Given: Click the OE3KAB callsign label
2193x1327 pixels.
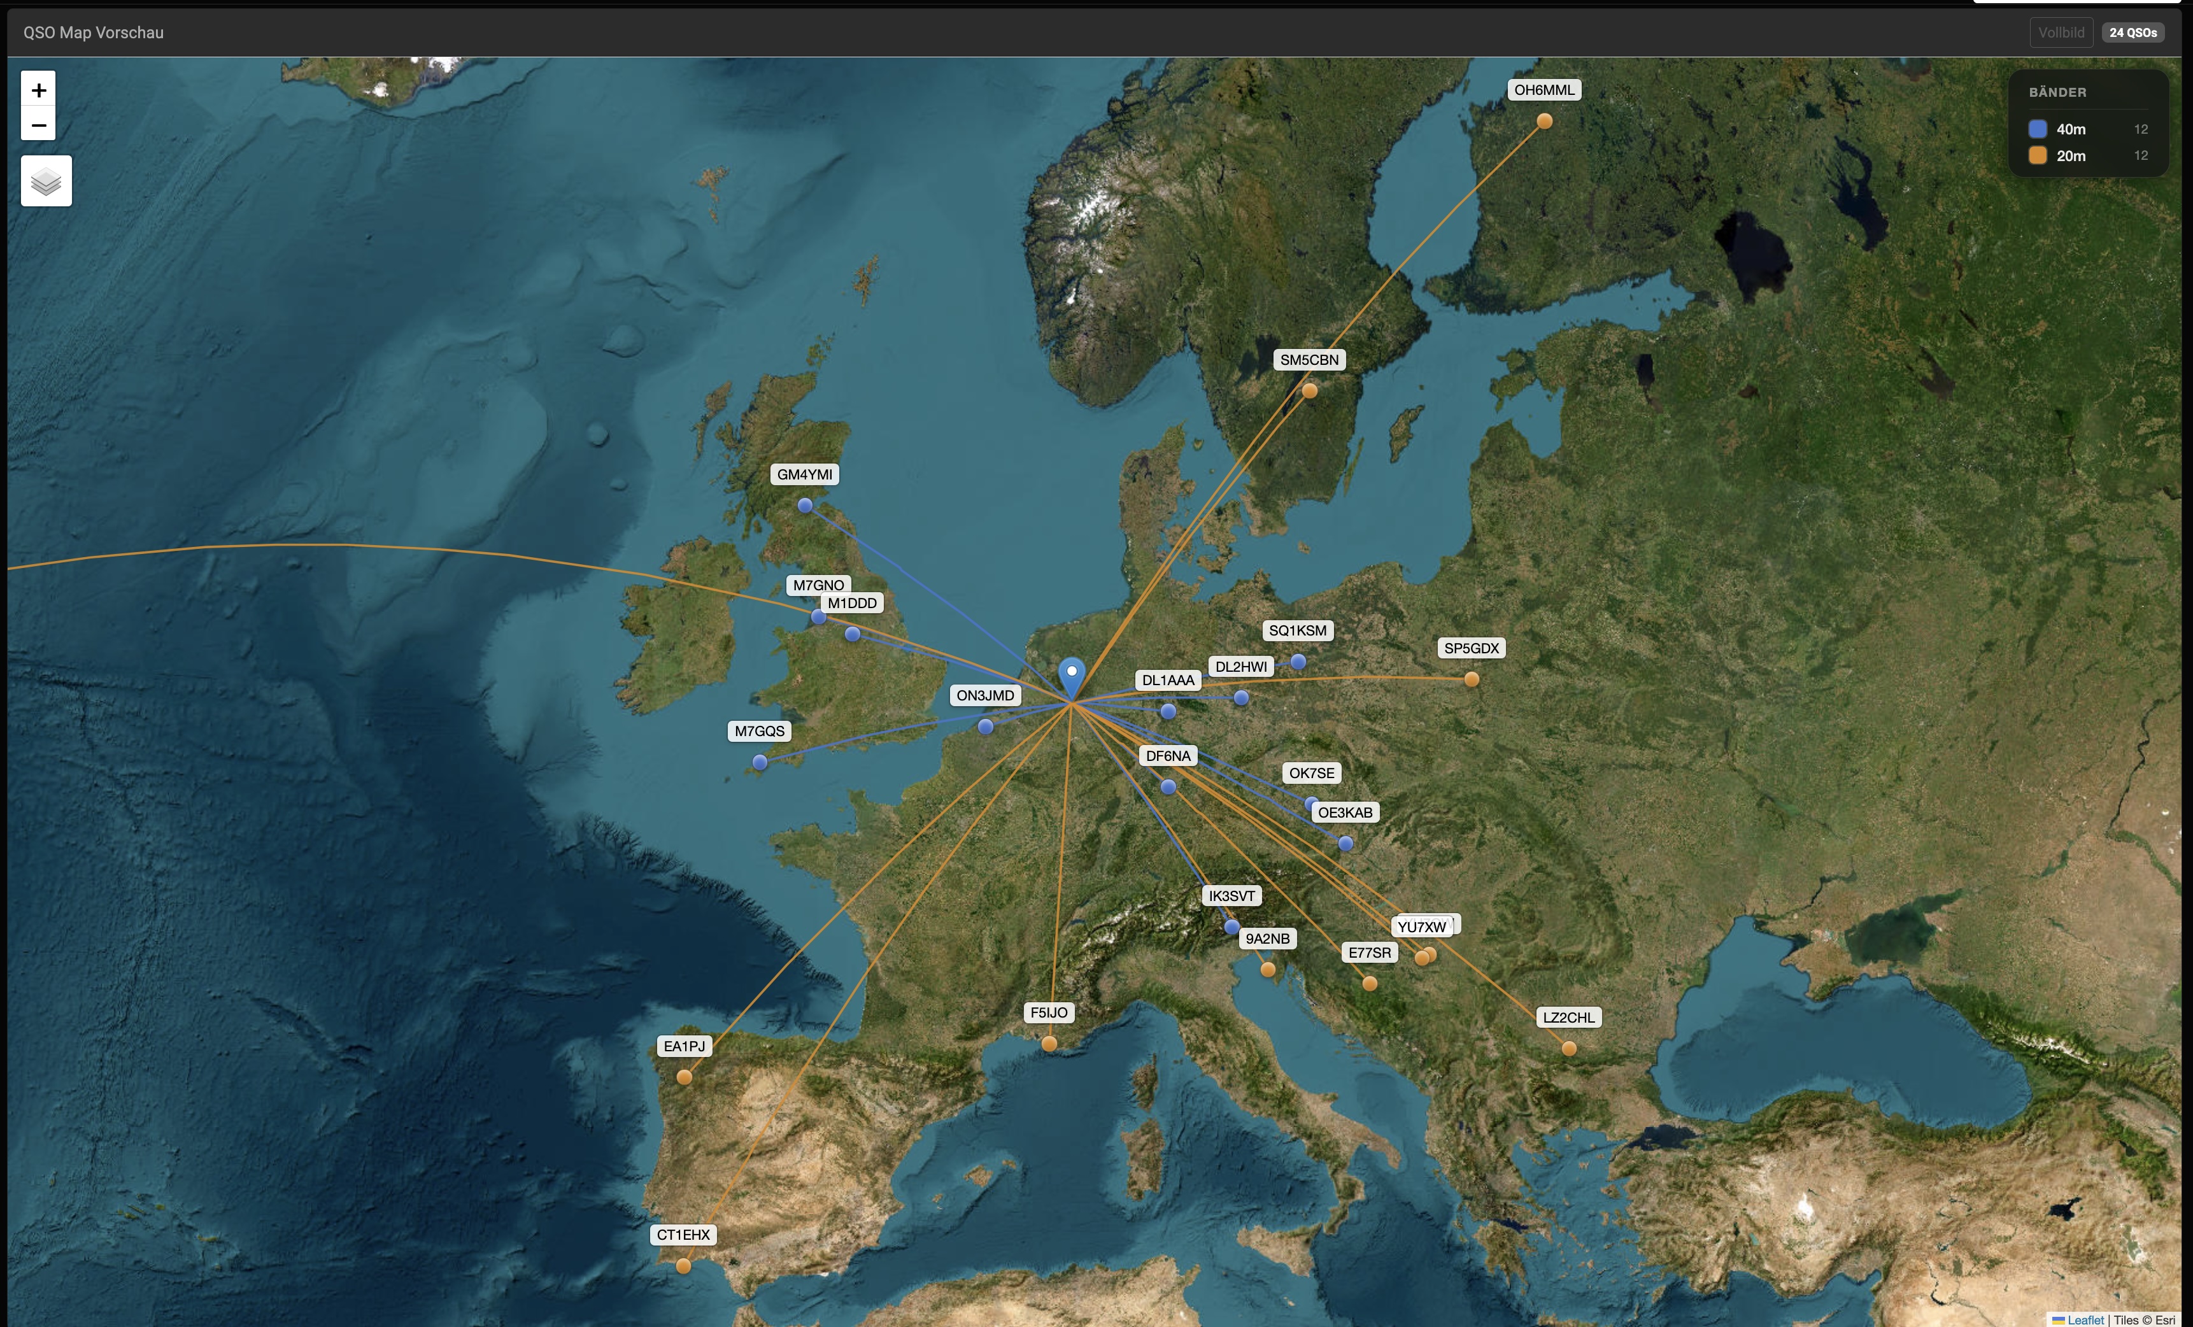Looking at the screenshot, I should [x=1345, y=813].
